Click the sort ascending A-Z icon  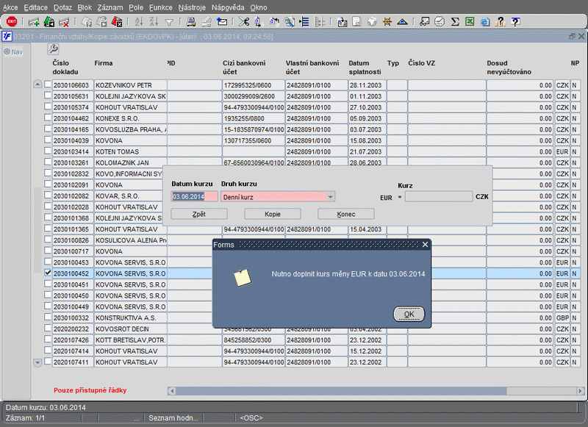coord(139,22)
